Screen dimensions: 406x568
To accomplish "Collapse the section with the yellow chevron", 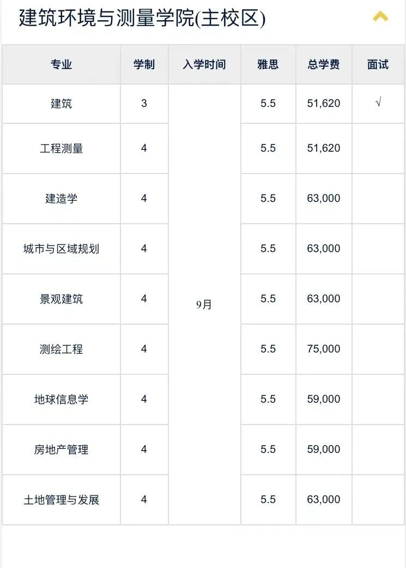I will pos(380,17).
